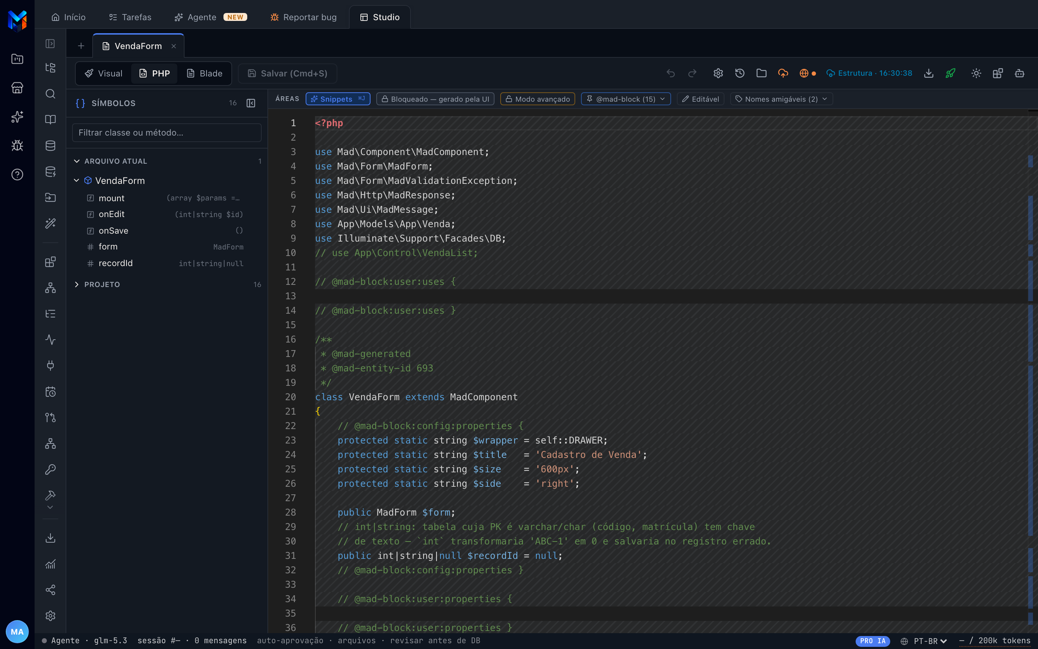Image resolution: width=1038 pixels, height=649 pixels.
Task: Click the download icon in editor toolbar
Action: (x=929, y=74)
